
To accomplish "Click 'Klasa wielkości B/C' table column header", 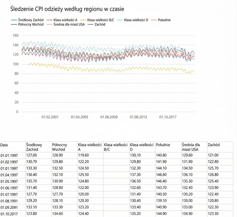I will 116,147.
